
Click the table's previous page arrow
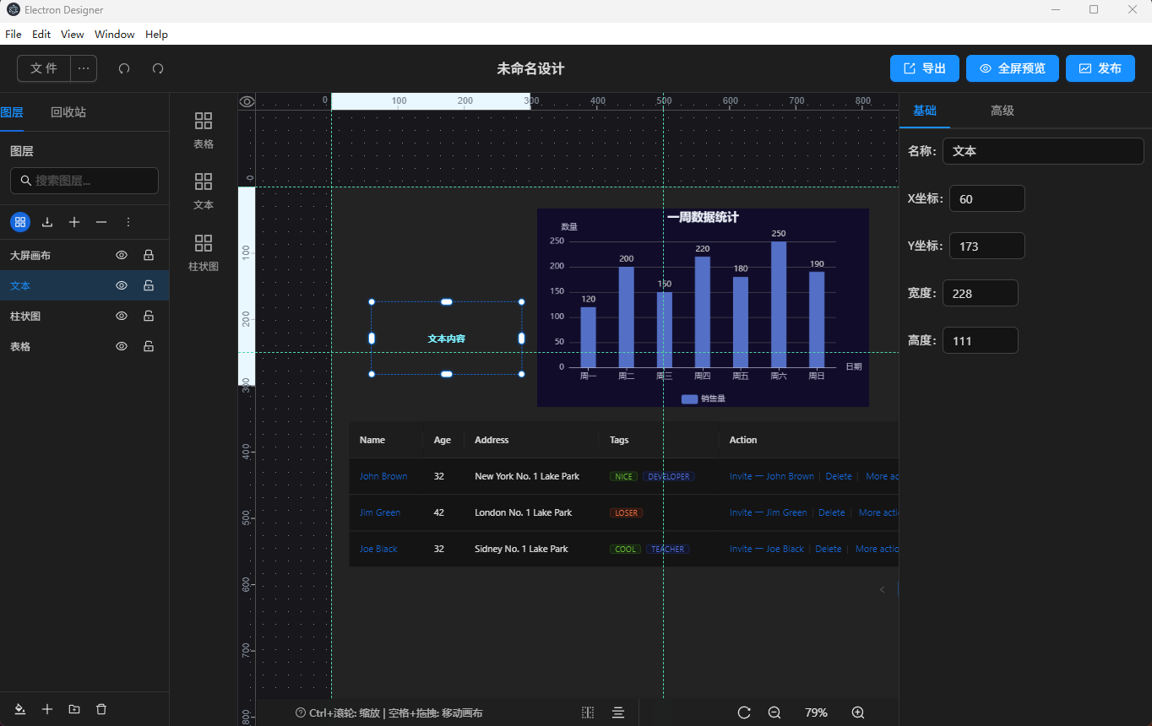(x=883, y=589)
